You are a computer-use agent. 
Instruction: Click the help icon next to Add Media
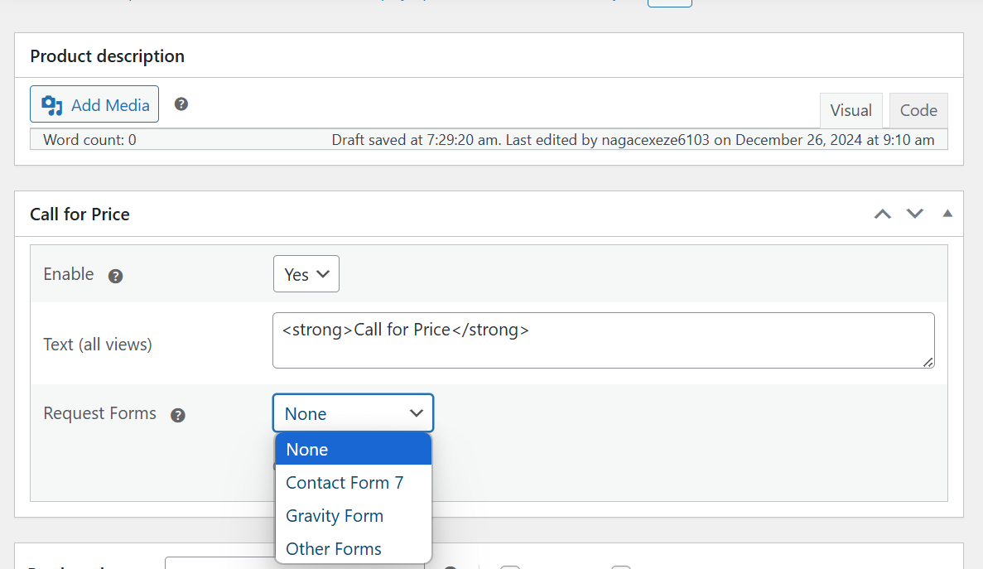[x=181, y=104]
